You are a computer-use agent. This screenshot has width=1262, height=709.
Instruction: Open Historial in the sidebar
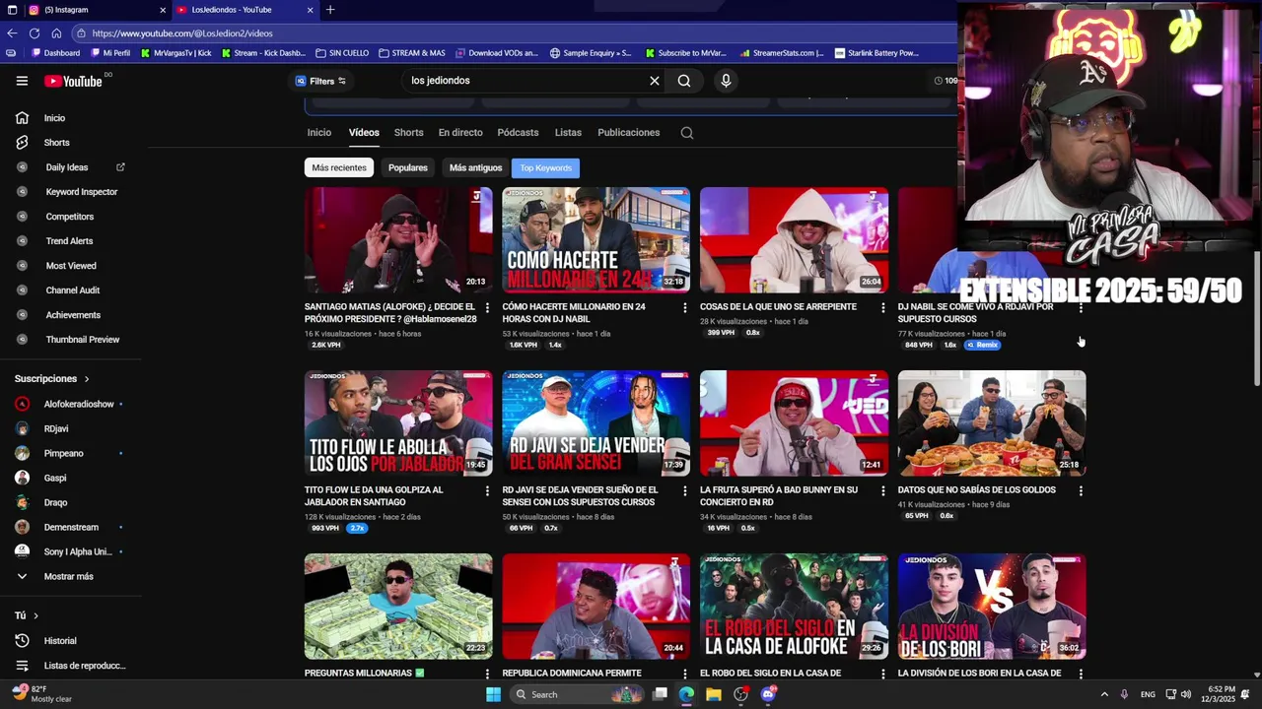[59, 641]
